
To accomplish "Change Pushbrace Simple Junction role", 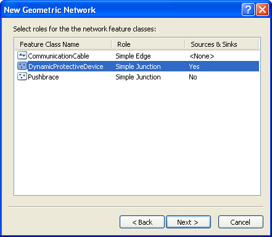I will [138, 77].
